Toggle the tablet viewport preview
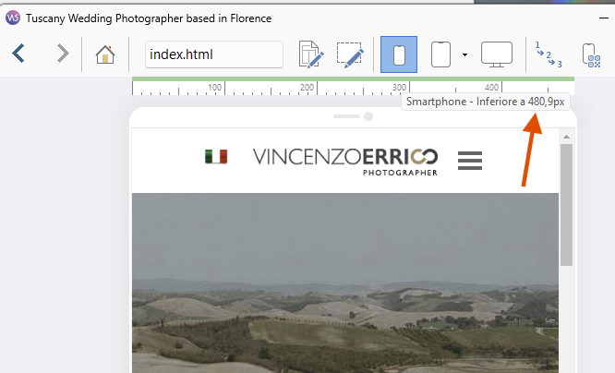Screen dimensions: 615x373 coord(440,54)
